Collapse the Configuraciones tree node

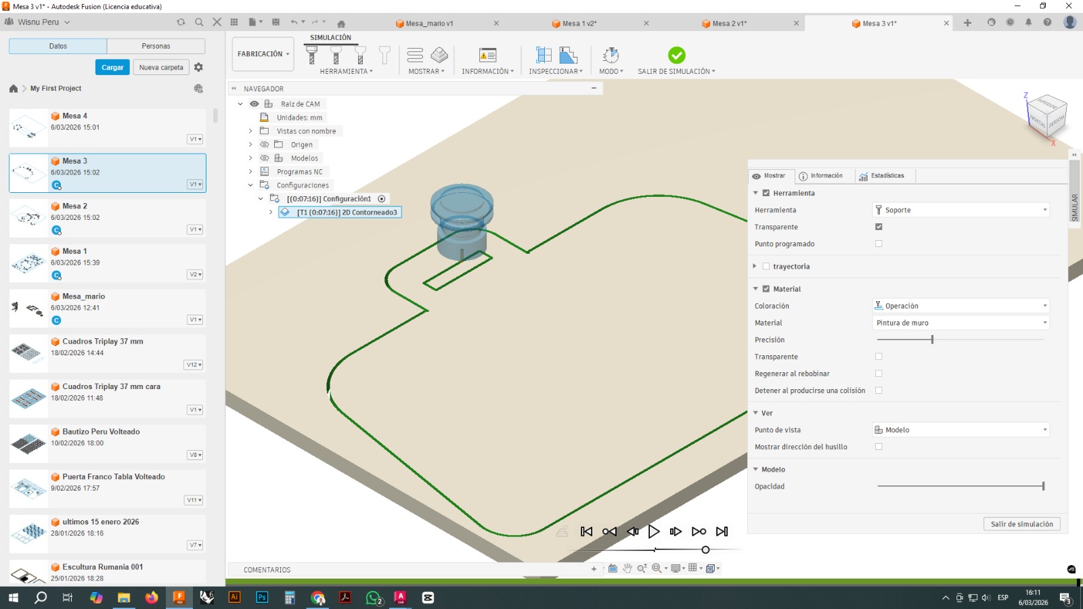pyautogui.click(x=250, y=185)
